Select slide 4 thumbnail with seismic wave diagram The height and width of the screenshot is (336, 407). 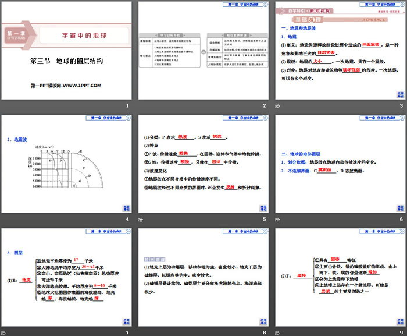click(66, 164)
